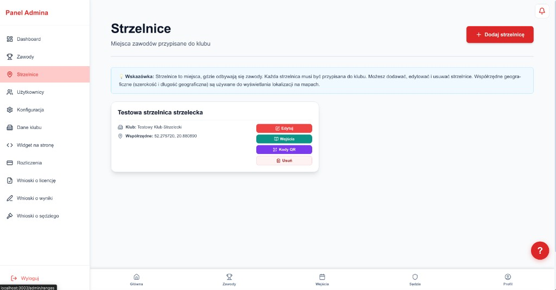Click the Rozliczenia credit card icon
Image resolution: width=556 pixels, height=290 pixels.
coord(10,163)
